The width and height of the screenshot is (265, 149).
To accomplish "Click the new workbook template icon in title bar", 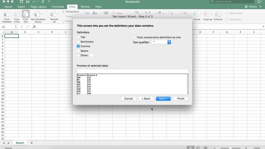I will point(21,2).
